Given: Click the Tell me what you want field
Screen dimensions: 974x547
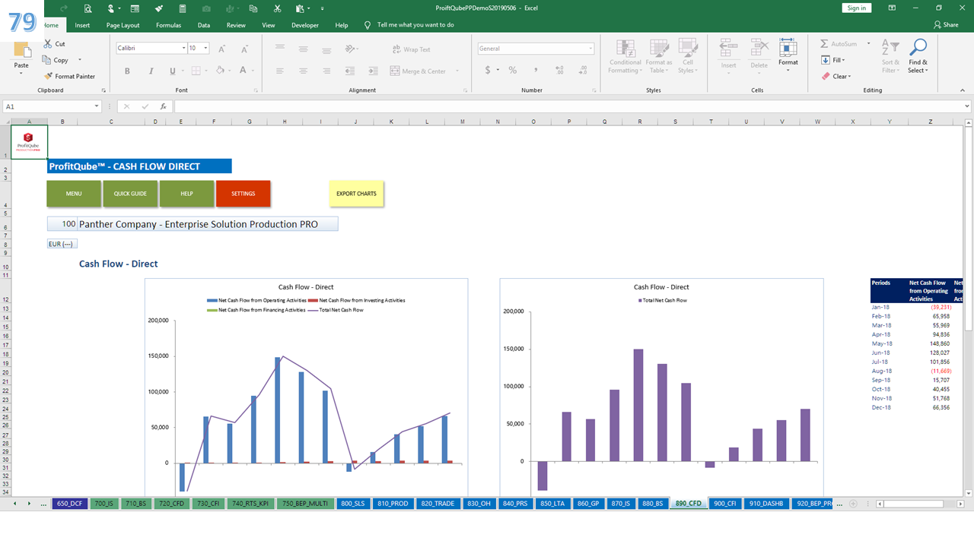Looking at the screenshot, I should click(415, 25).
